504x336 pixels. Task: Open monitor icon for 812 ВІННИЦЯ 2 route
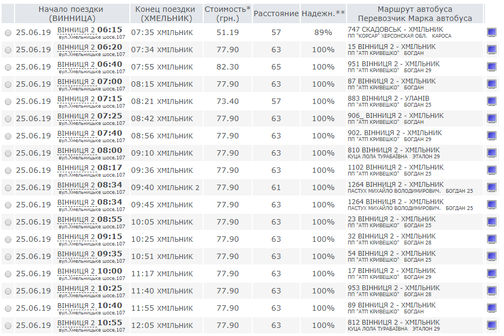pos(492,325)
